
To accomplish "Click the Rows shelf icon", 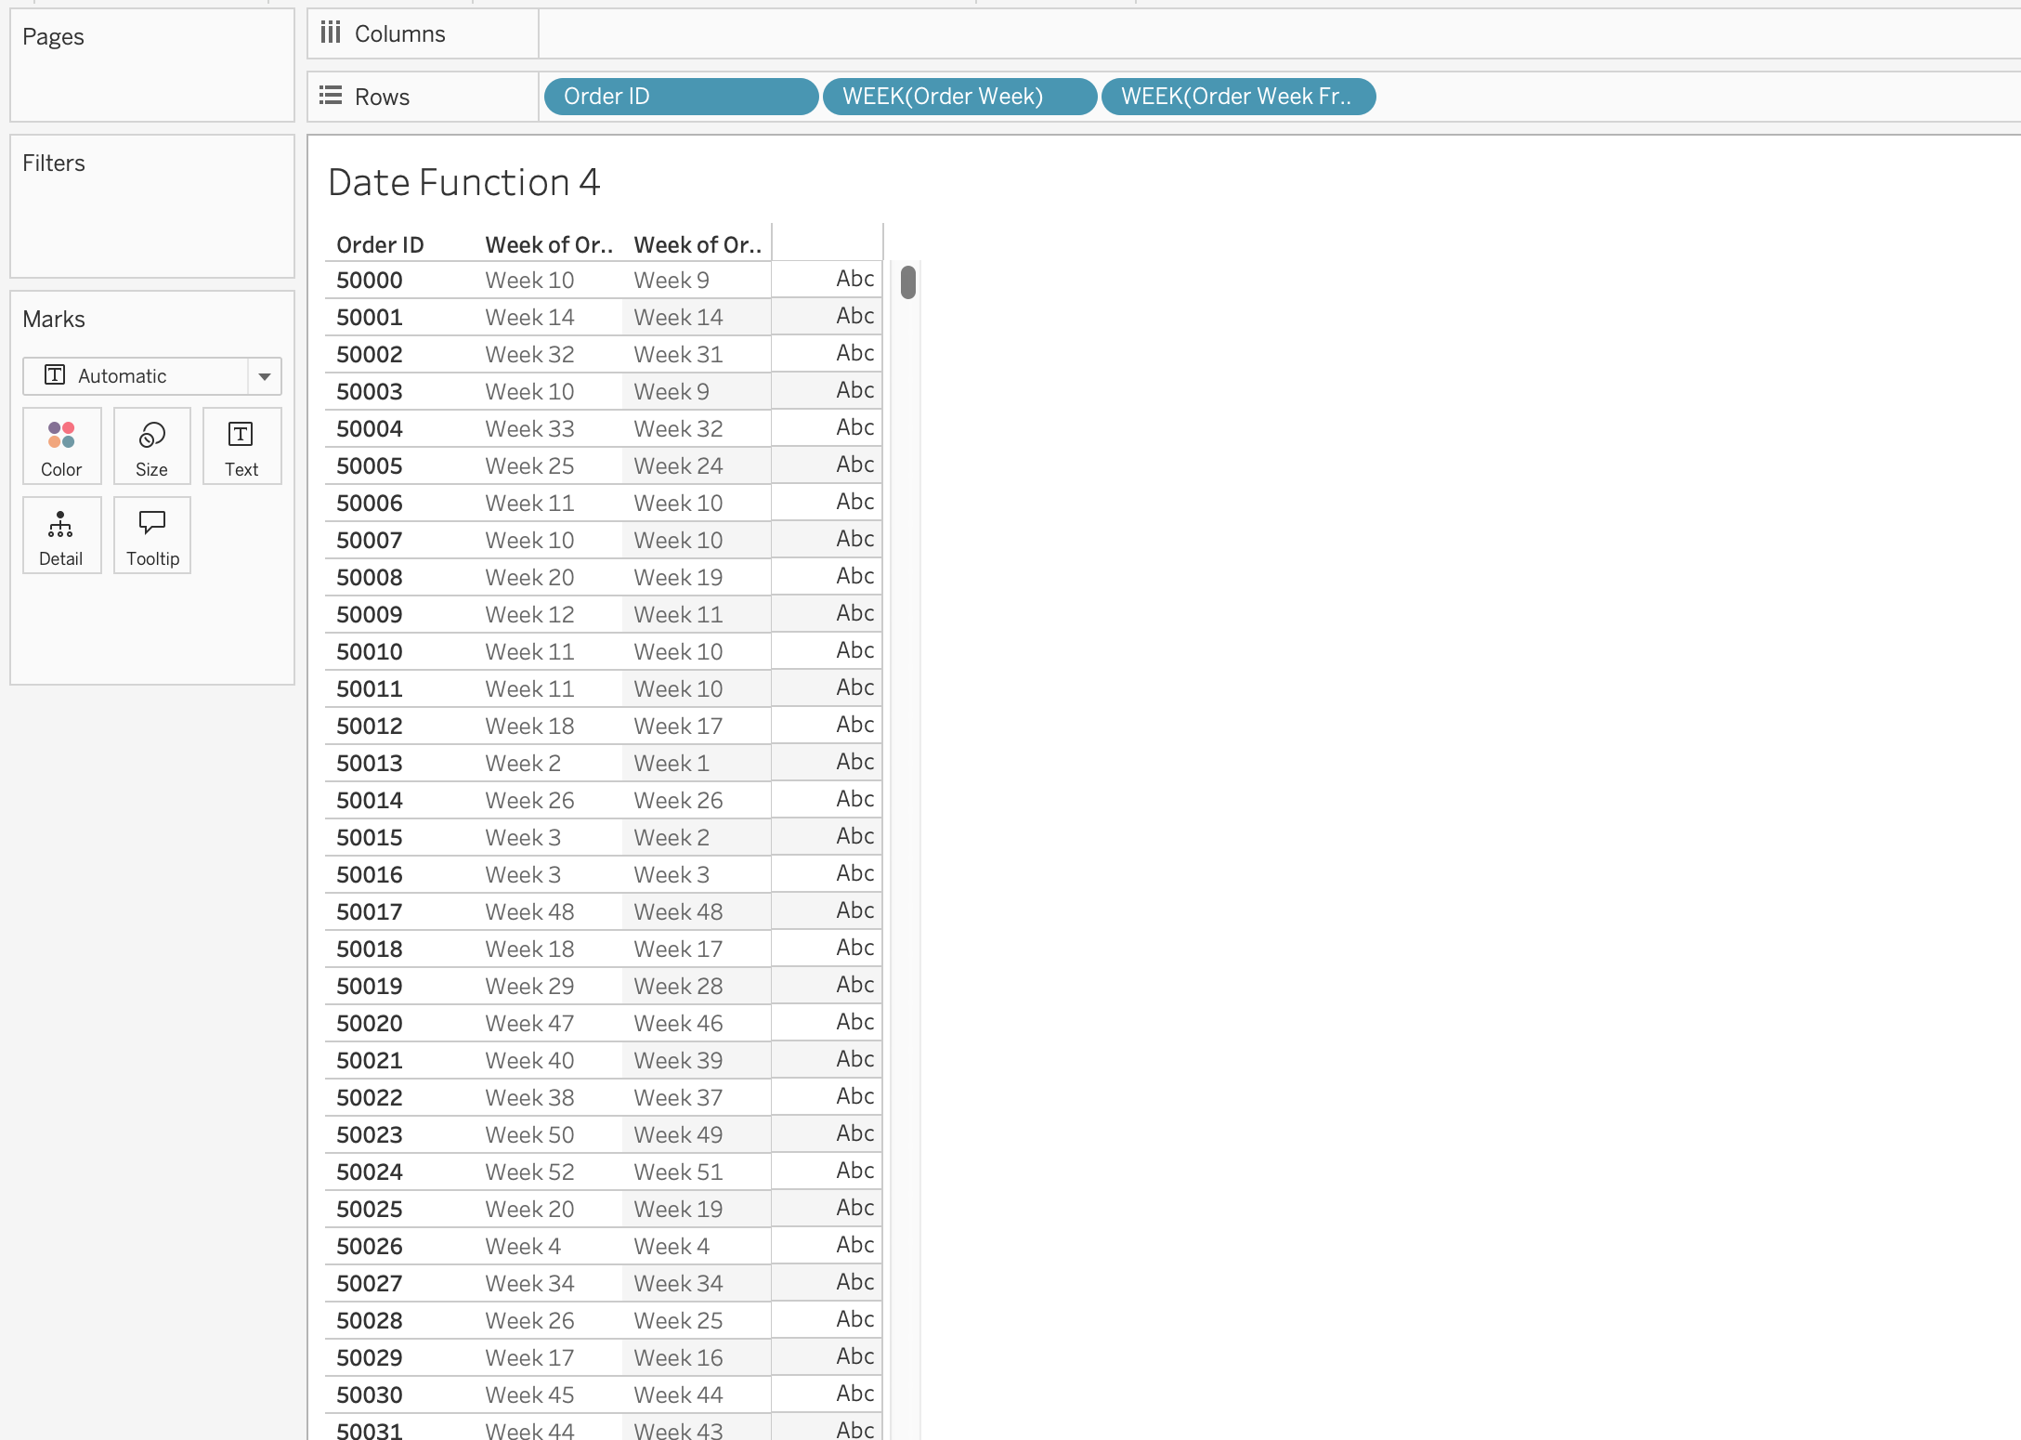I will coord(331,96).
